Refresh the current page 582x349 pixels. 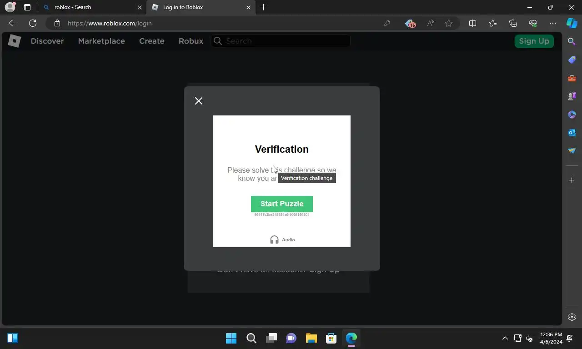coord(33,23)
